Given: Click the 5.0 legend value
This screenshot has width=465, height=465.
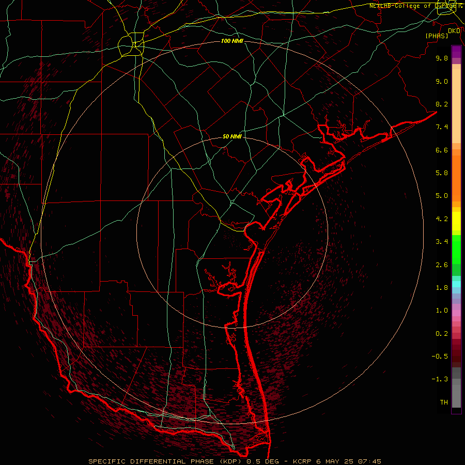Looking at the screenshot, I should (442, 196).
